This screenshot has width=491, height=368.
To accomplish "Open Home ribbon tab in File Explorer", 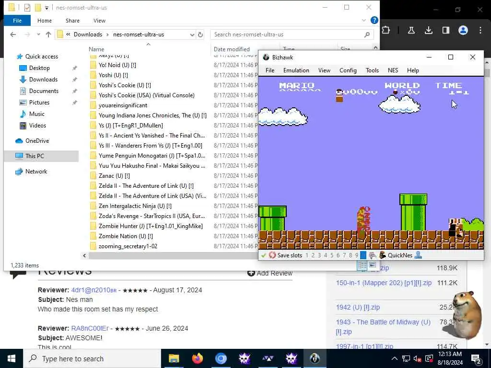I will [x=45, y=21].
